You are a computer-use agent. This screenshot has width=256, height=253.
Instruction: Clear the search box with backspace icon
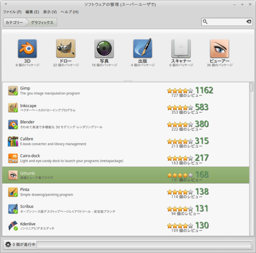point(249,22)
